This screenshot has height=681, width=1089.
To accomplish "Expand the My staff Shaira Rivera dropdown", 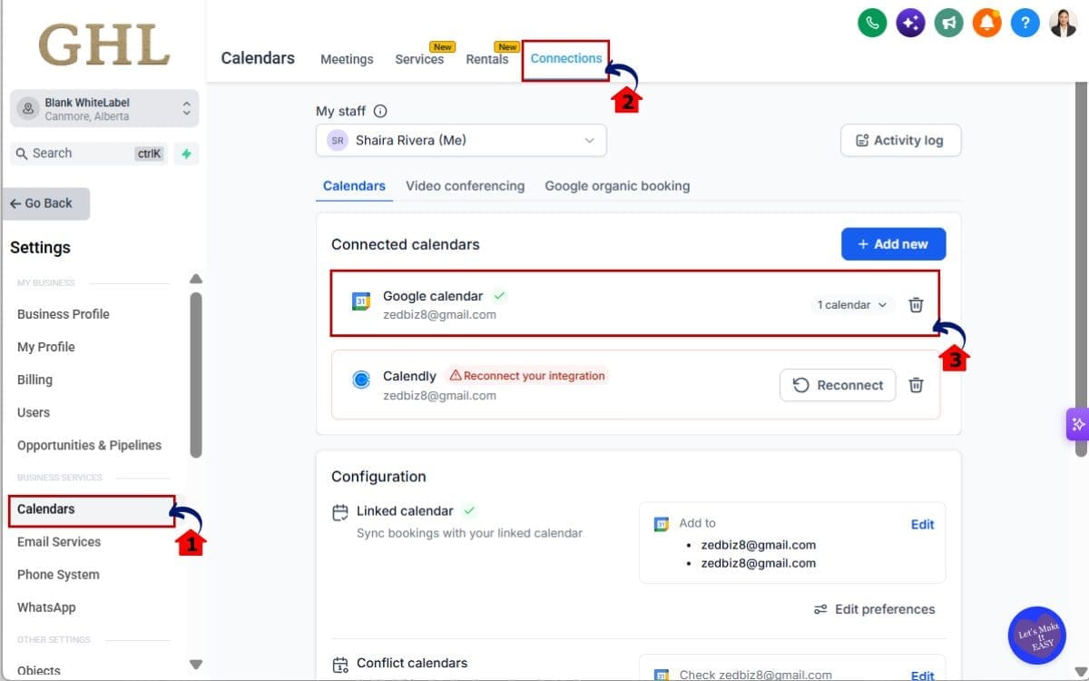I will point(461,141).
